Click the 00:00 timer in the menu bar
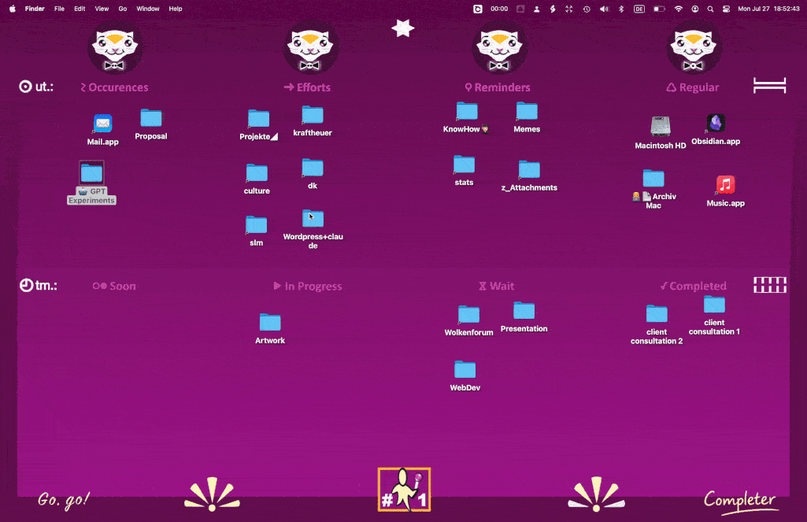This screenshot has height=522, width=807. click(x=499, y=9)
